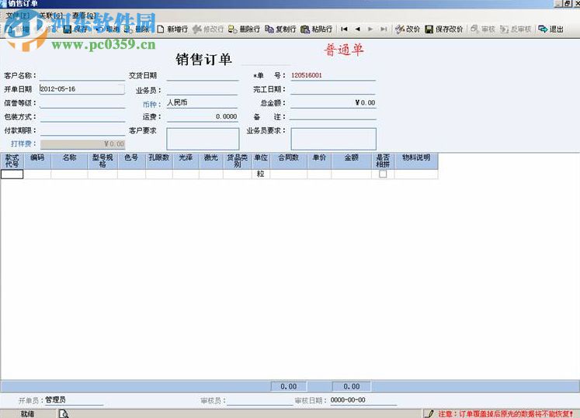The width and height of the screenshot is (580, 418).
Task: Click the 名称 column header
Action: (x=70, y=161)
